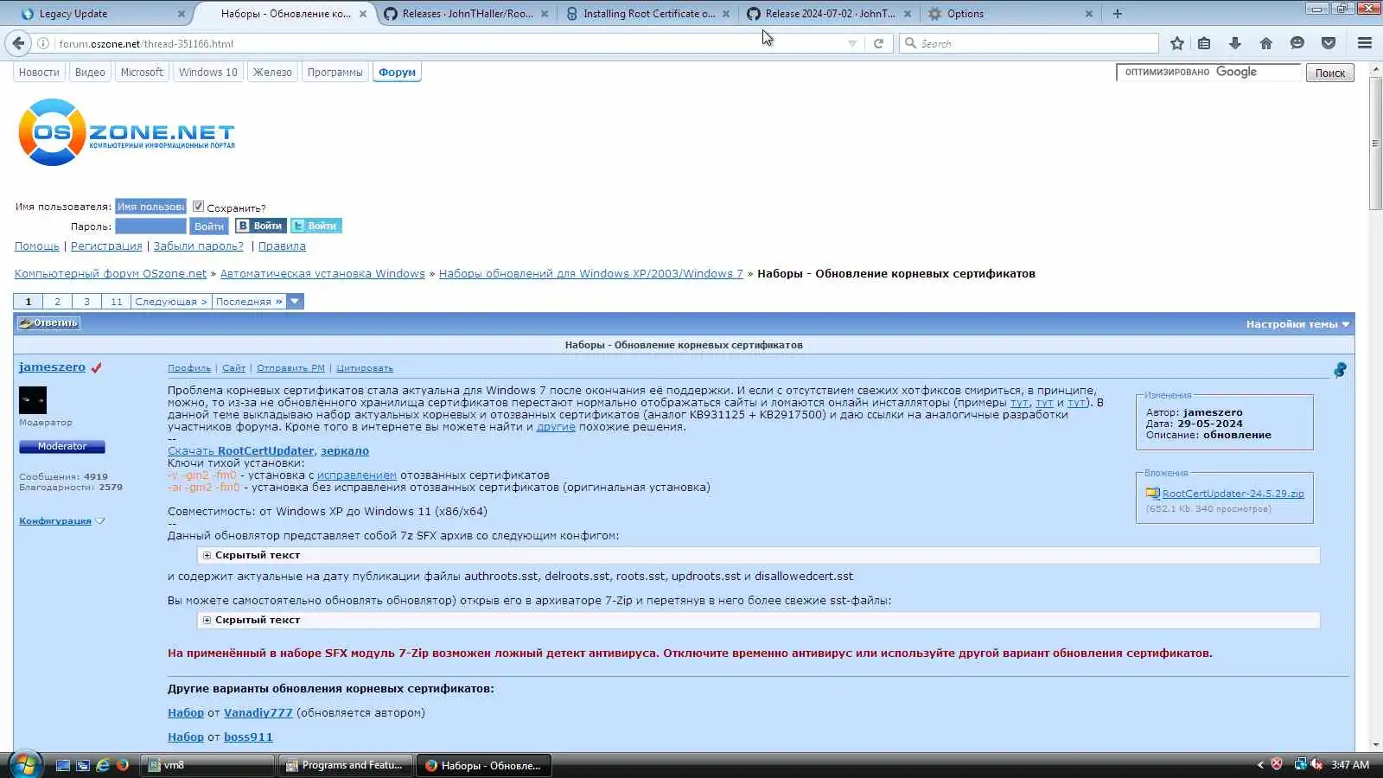Viewport: 1383px width, 778px height.
Task: Open the page navigation dropdown arrow
Action: coord(295,302)
